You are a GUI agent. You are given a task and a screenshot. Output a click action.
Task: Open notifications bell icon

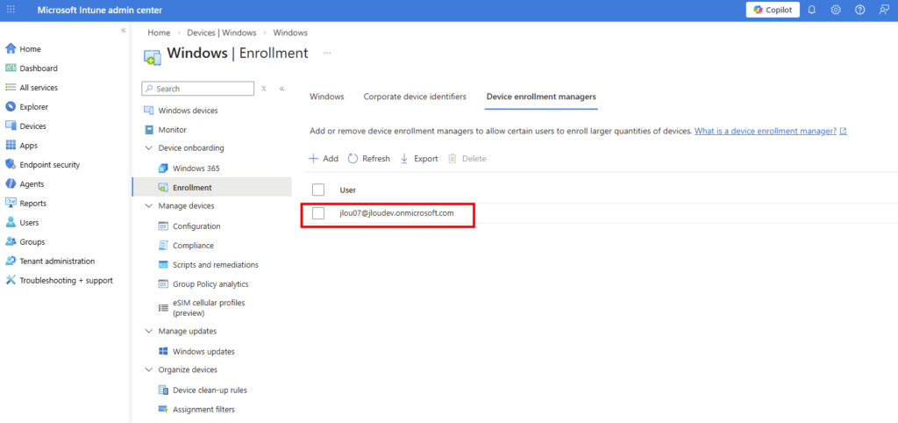812,10
